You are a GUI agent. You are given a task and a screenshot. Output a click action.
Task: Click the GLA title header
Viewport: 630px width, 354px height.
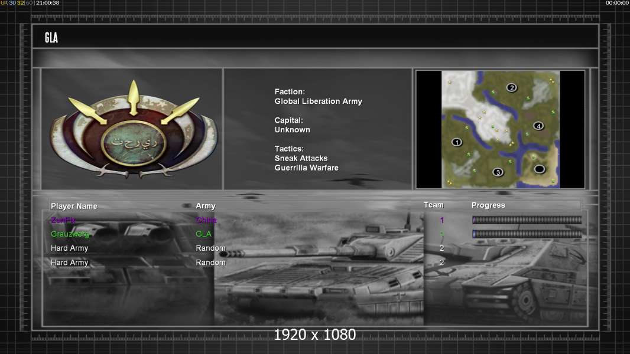pyautogui.click(x=51, y=38)
